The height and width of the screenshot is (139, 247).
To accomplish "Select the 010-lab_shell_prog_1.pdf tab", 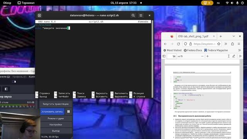I will [x=193, y=36].
